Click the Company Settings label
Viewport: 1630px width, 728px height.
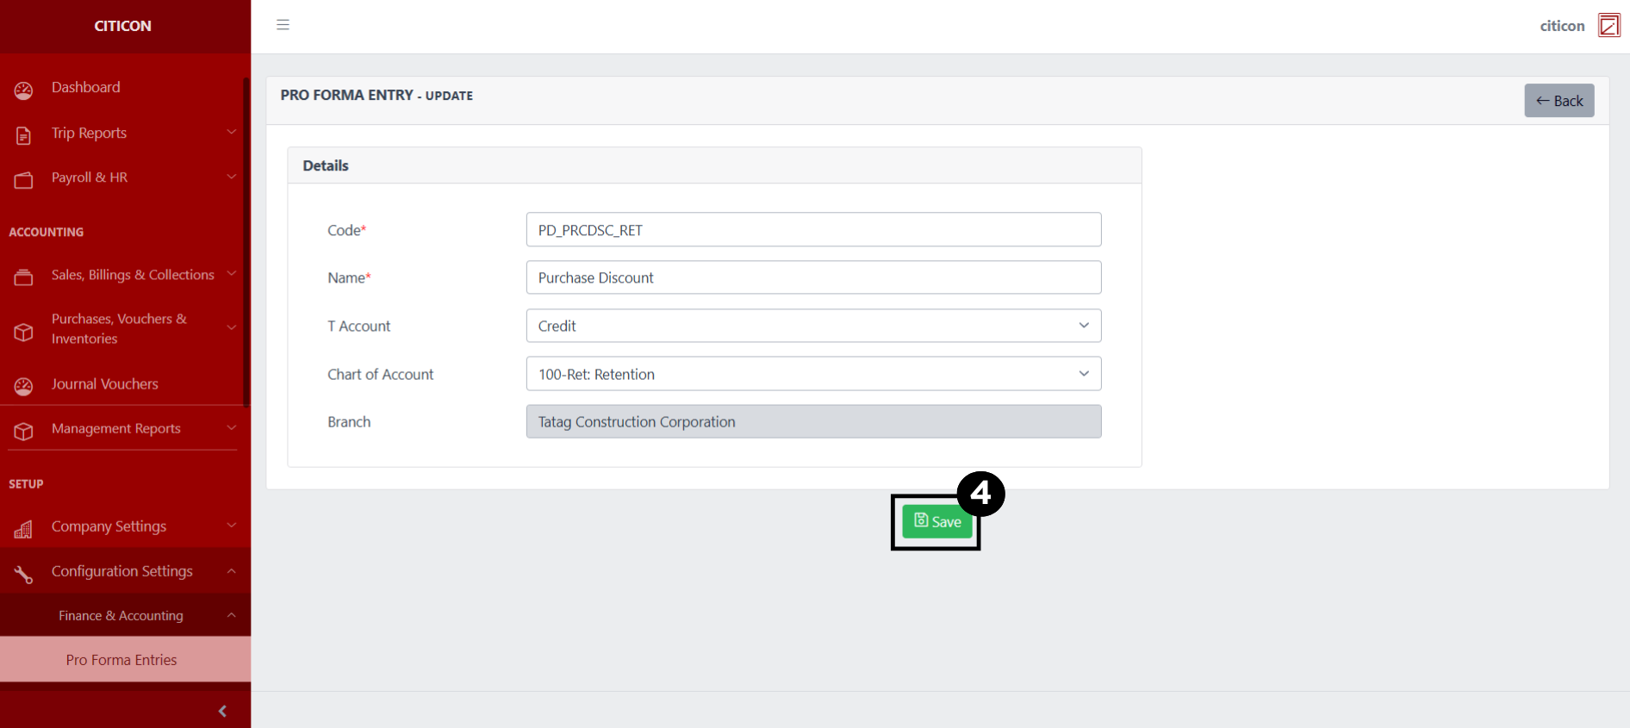(109, 526)
